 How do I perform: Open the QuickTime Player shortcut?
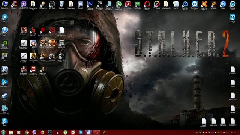185,6
